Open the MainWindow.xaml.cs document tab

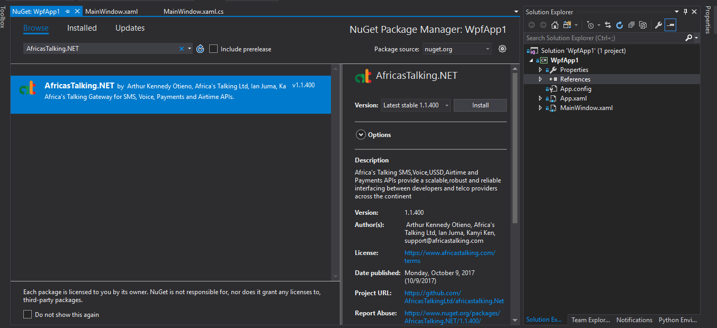pyautogui.click(x=194, y=12)
